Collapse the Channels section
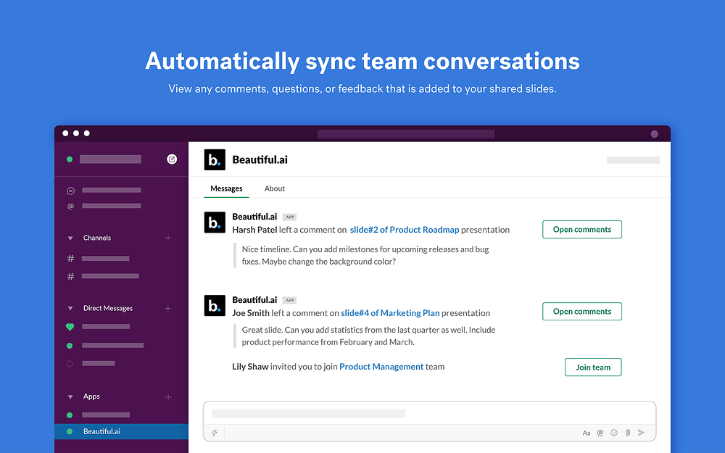Viewport: 725px width, 453px height. [70, 238]
